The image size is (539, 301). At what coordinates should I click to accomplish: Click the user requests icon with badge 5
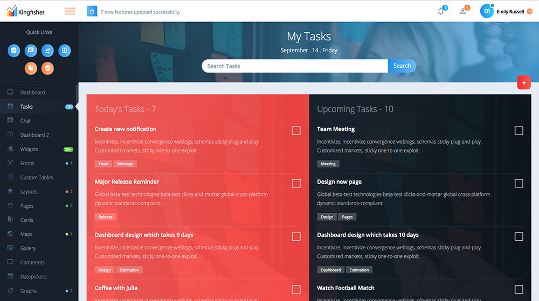463,11
